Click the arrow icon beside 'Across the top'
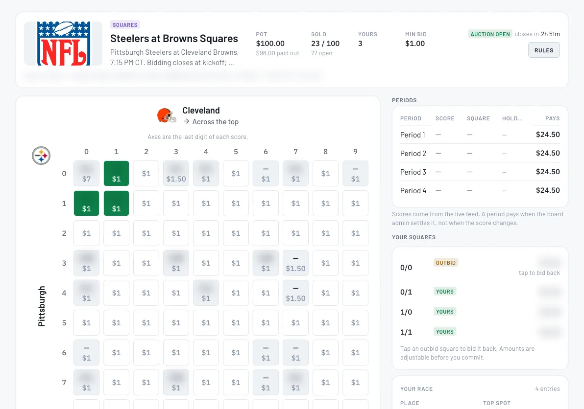 (x=186, y=122)
